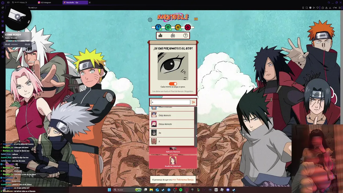
Task: Open the statistics bar-chart icon
Action: 160,35
